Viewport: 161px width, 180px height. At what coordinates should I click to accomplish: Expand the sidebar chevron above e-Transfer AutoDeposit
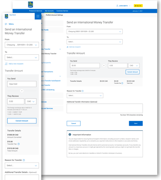[60, 76]
